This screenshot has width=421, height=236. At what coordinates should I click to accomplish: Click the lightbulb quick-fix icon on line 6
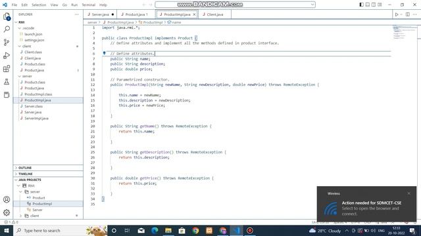[x=104, y=53]
